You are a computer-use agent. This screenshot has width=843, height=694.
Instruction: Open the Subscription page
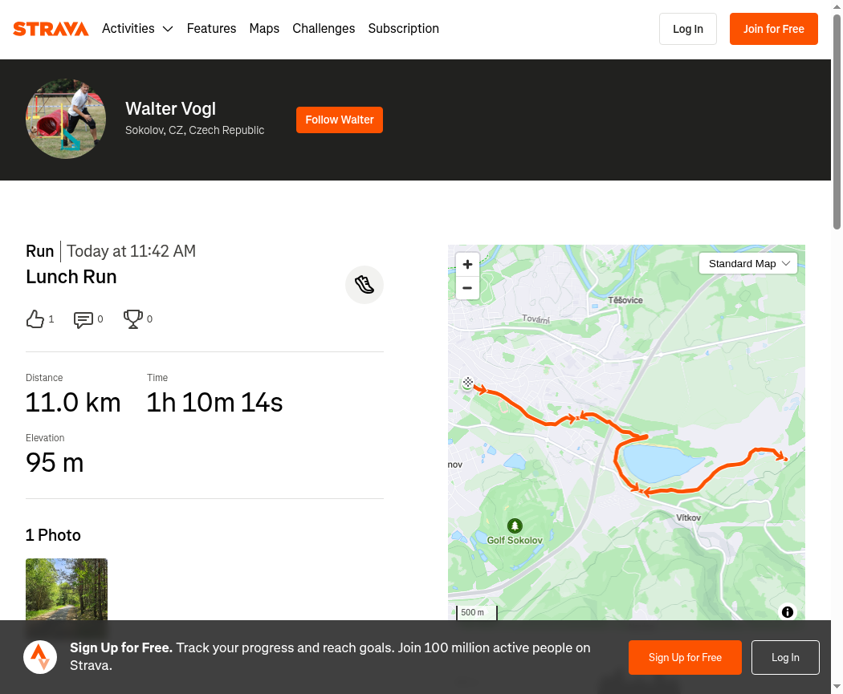[x=403, y=28]
